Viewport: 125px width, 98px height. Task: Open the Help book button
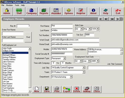tap(106, 12)
